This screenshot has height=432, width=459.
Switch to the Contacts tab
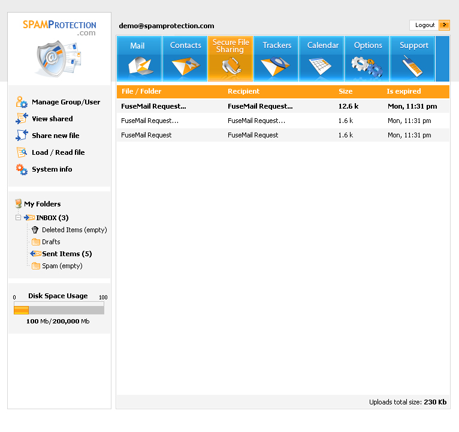tap(185, 59)
